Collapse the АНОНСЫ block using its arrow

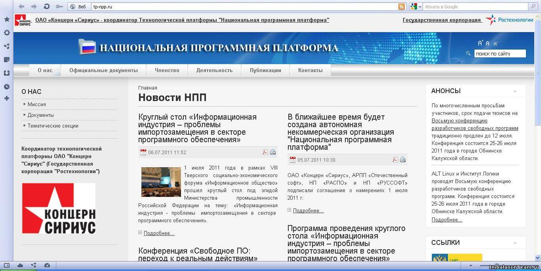[515, 91]
